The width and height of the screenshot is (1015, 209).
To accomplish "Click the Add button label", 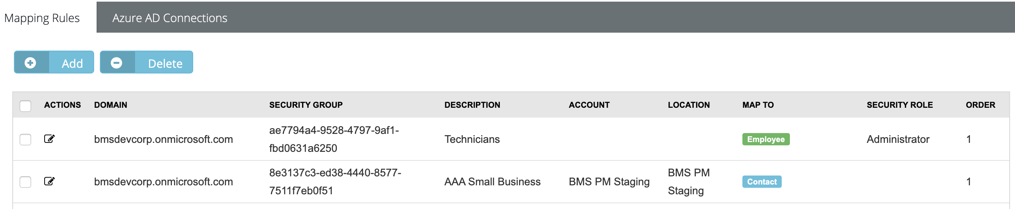I will (x=72, y=63).
